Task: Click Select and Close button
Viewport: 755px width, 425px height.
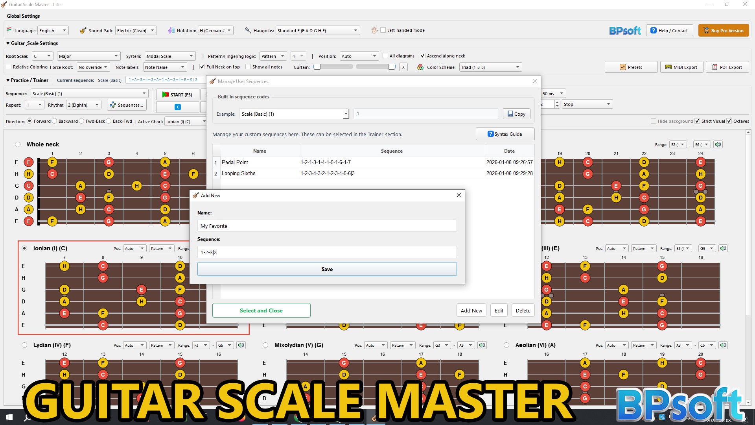Action: (x=261, y=310)
